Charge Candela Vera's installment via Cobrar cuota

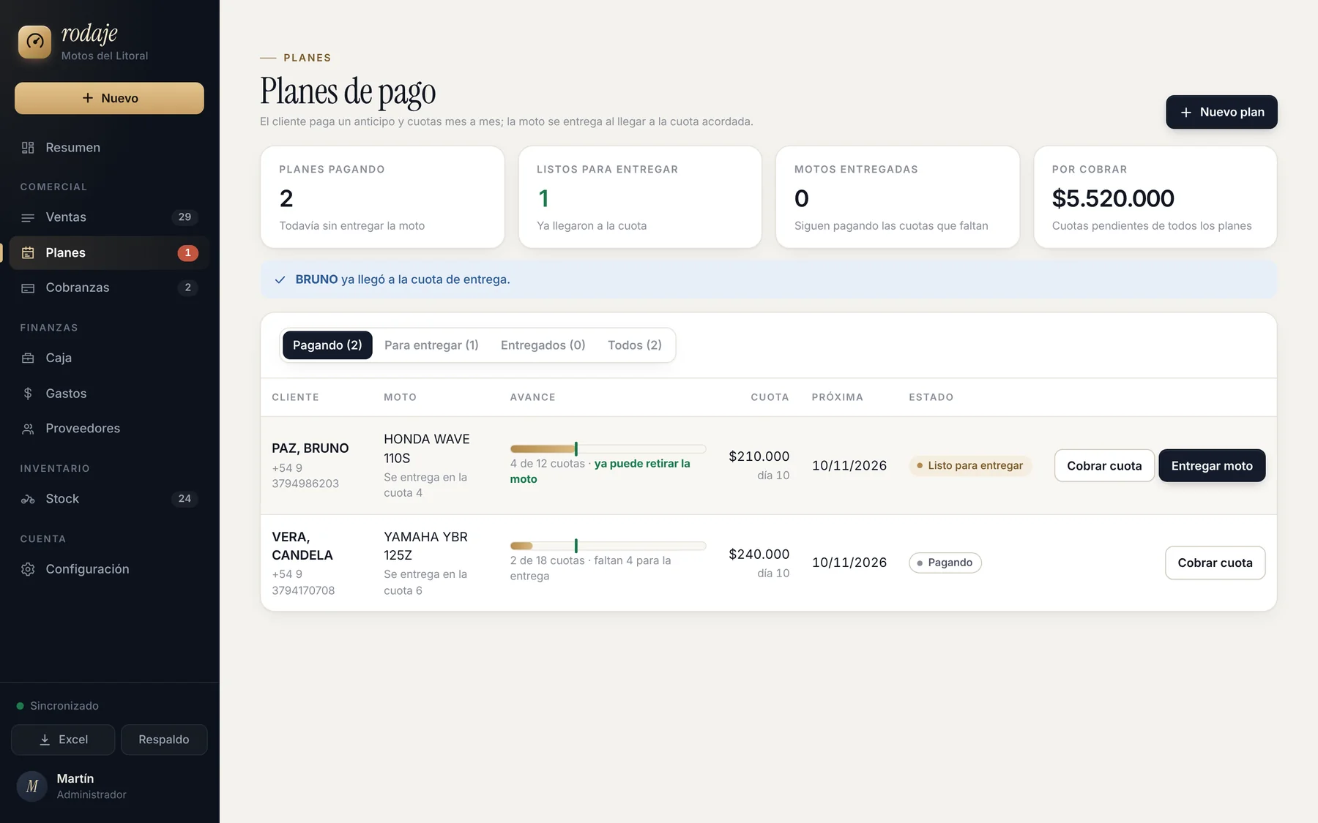pos(1215,563)
